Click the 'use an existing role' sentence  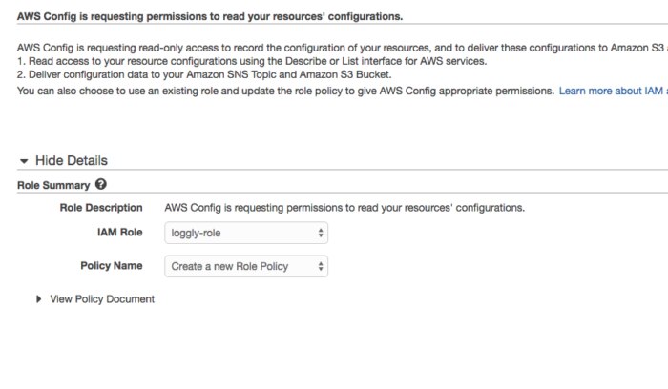[x=286, y=90]
